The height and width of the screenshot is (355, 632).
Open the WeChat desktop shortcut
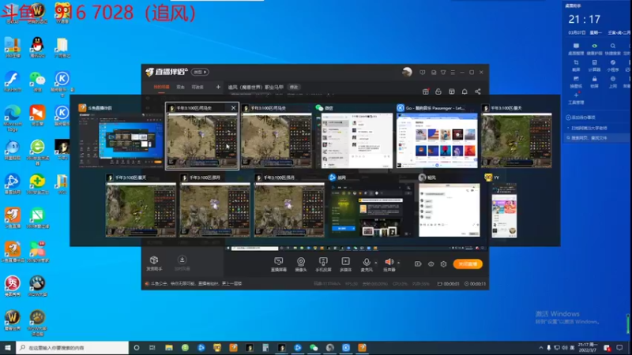37,82
